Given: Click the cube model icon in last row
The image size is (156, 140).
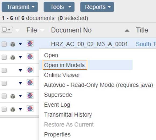Looking at the screenshot, I should click(x=13, y=110).
